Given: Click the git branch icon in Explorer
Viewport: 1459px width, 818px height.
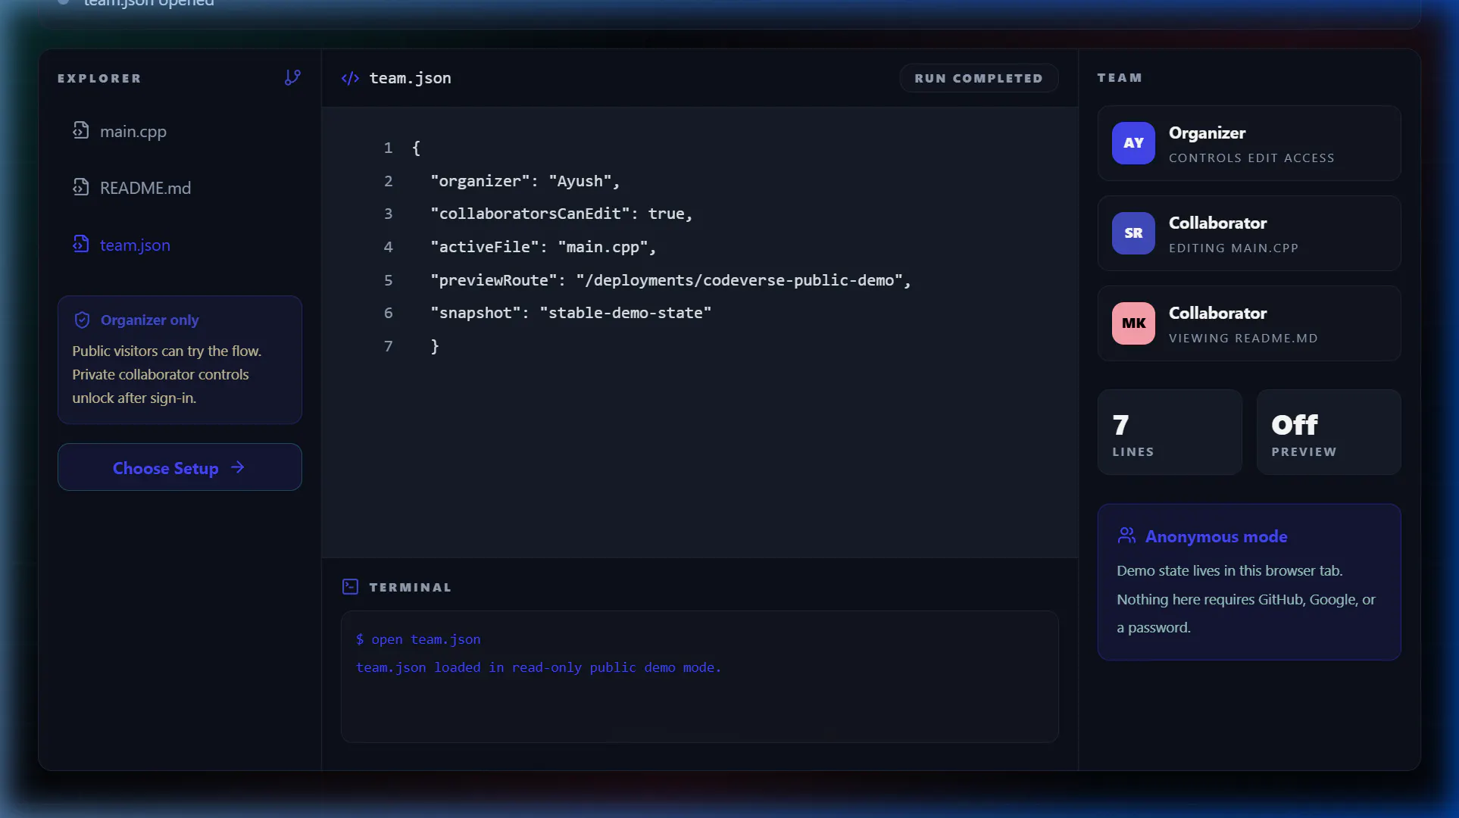Looking at the screenshot, I should tap(292, 77).
